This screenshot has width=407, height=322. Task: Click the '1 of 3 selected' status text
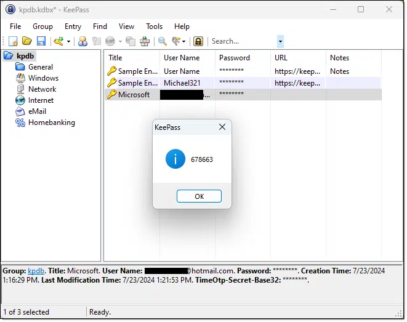click(26, 312)
